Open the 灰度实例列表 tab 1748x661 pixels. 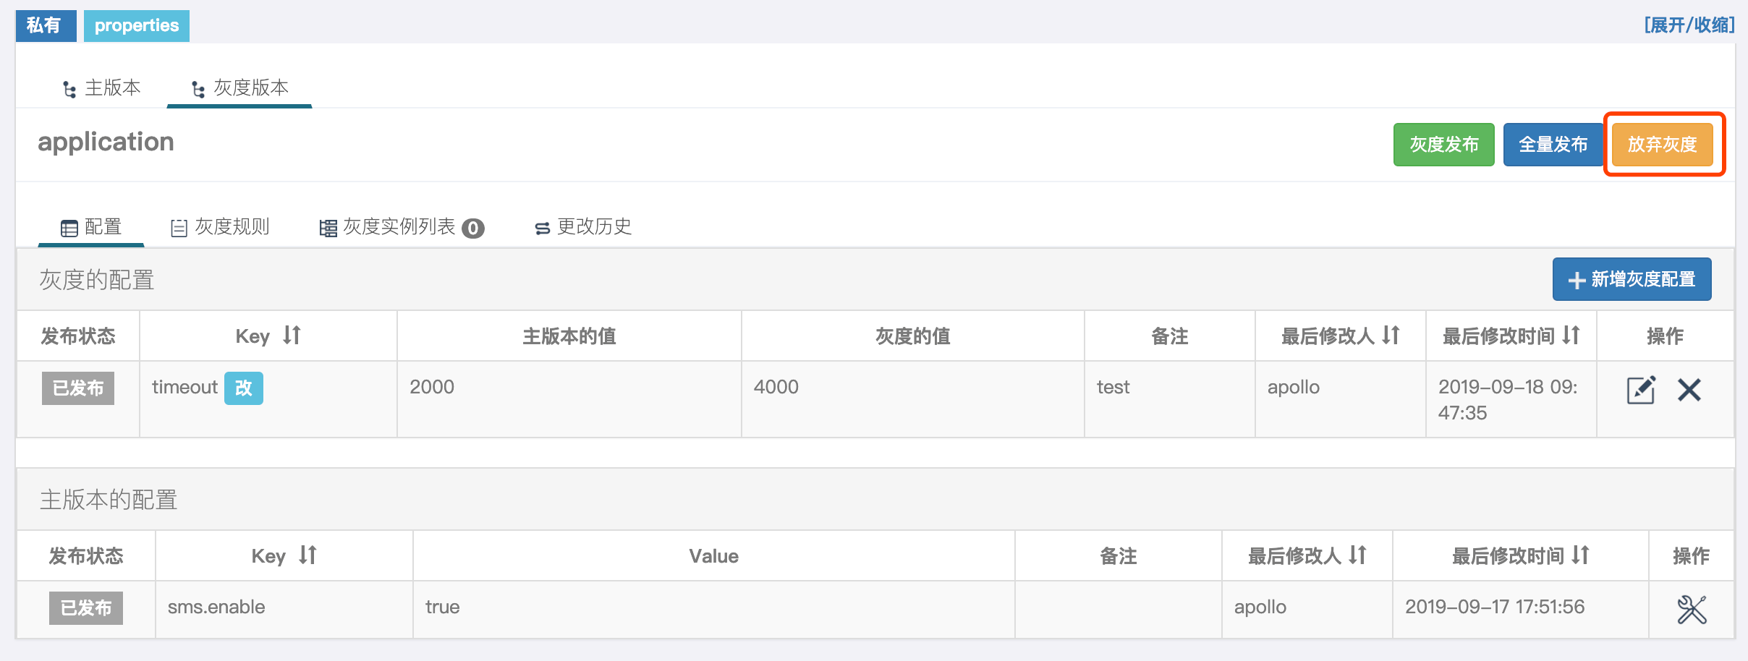coord(402,227)
